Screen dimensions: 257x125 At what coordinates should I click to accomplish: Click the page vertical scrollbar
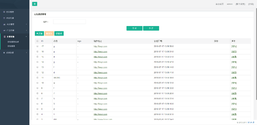256,54
